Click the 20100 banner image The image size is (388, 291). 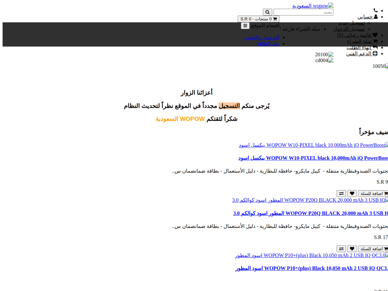point(324,55)
